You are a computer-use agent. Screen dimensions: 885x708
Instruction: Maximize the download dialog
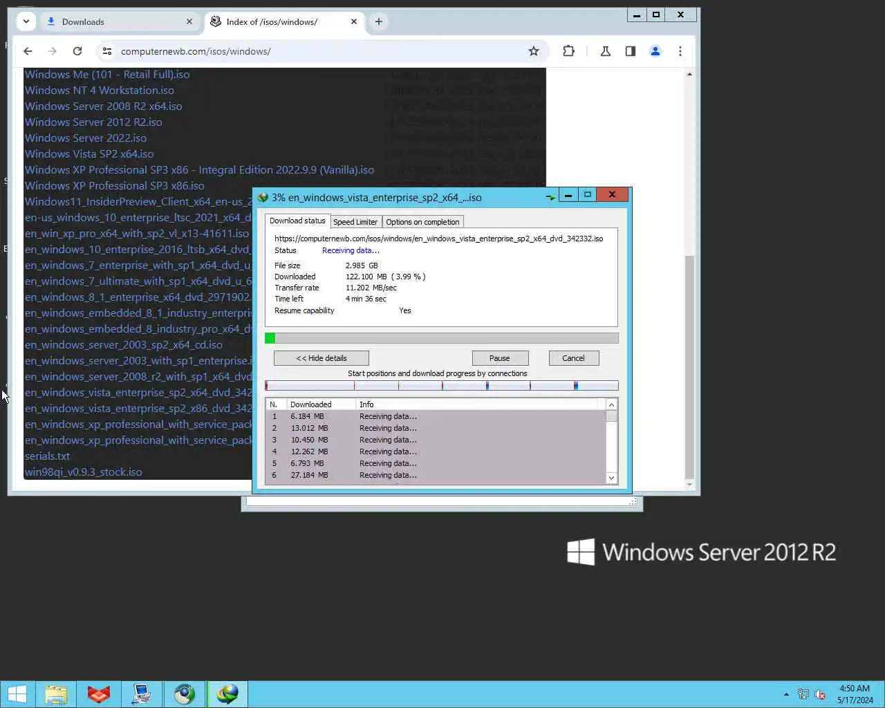[x=588, y=195]
